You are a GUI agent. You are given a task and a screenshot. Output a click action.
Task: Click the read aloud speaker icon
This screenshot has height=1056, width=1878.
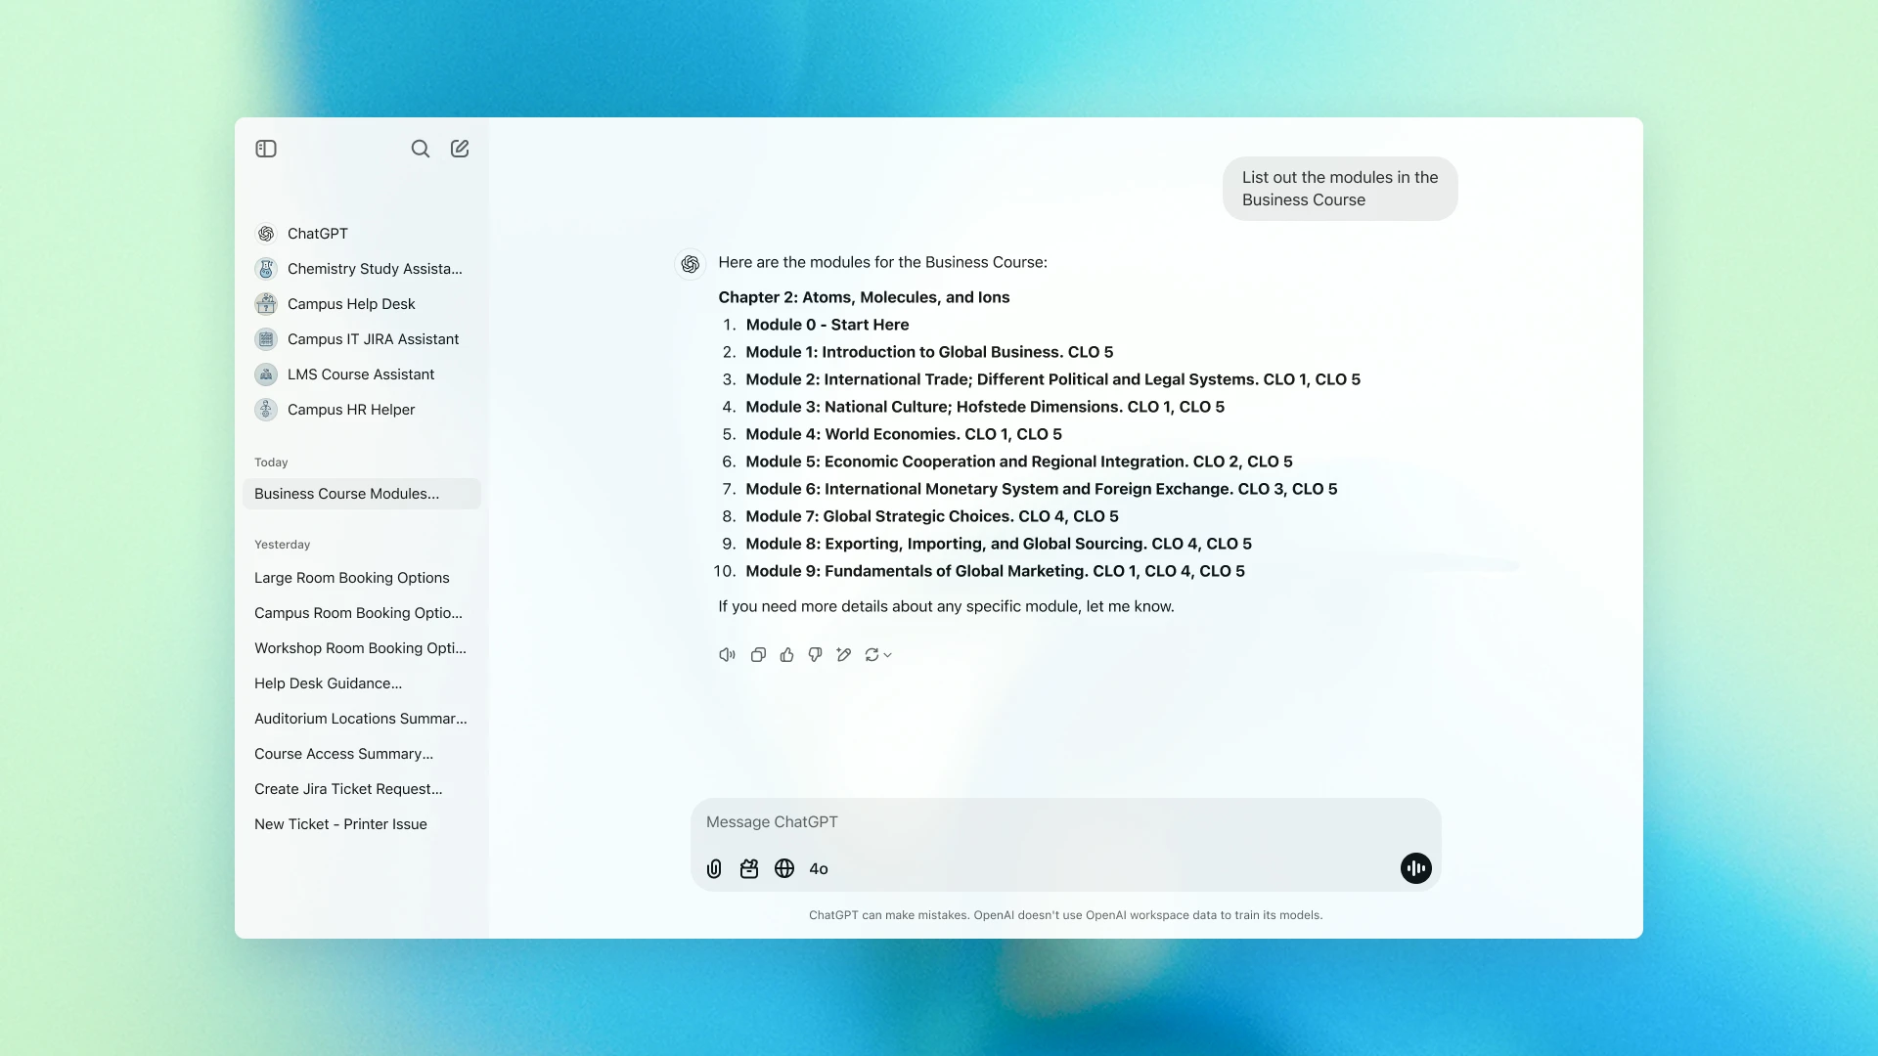pos(727,655)
